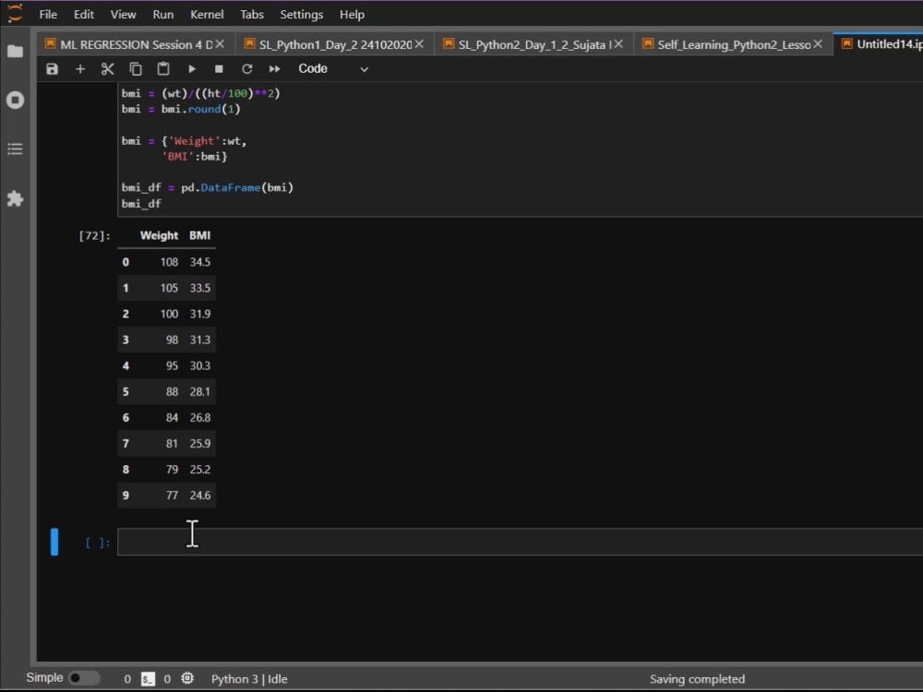Click the weight value 108

[169, 262]
